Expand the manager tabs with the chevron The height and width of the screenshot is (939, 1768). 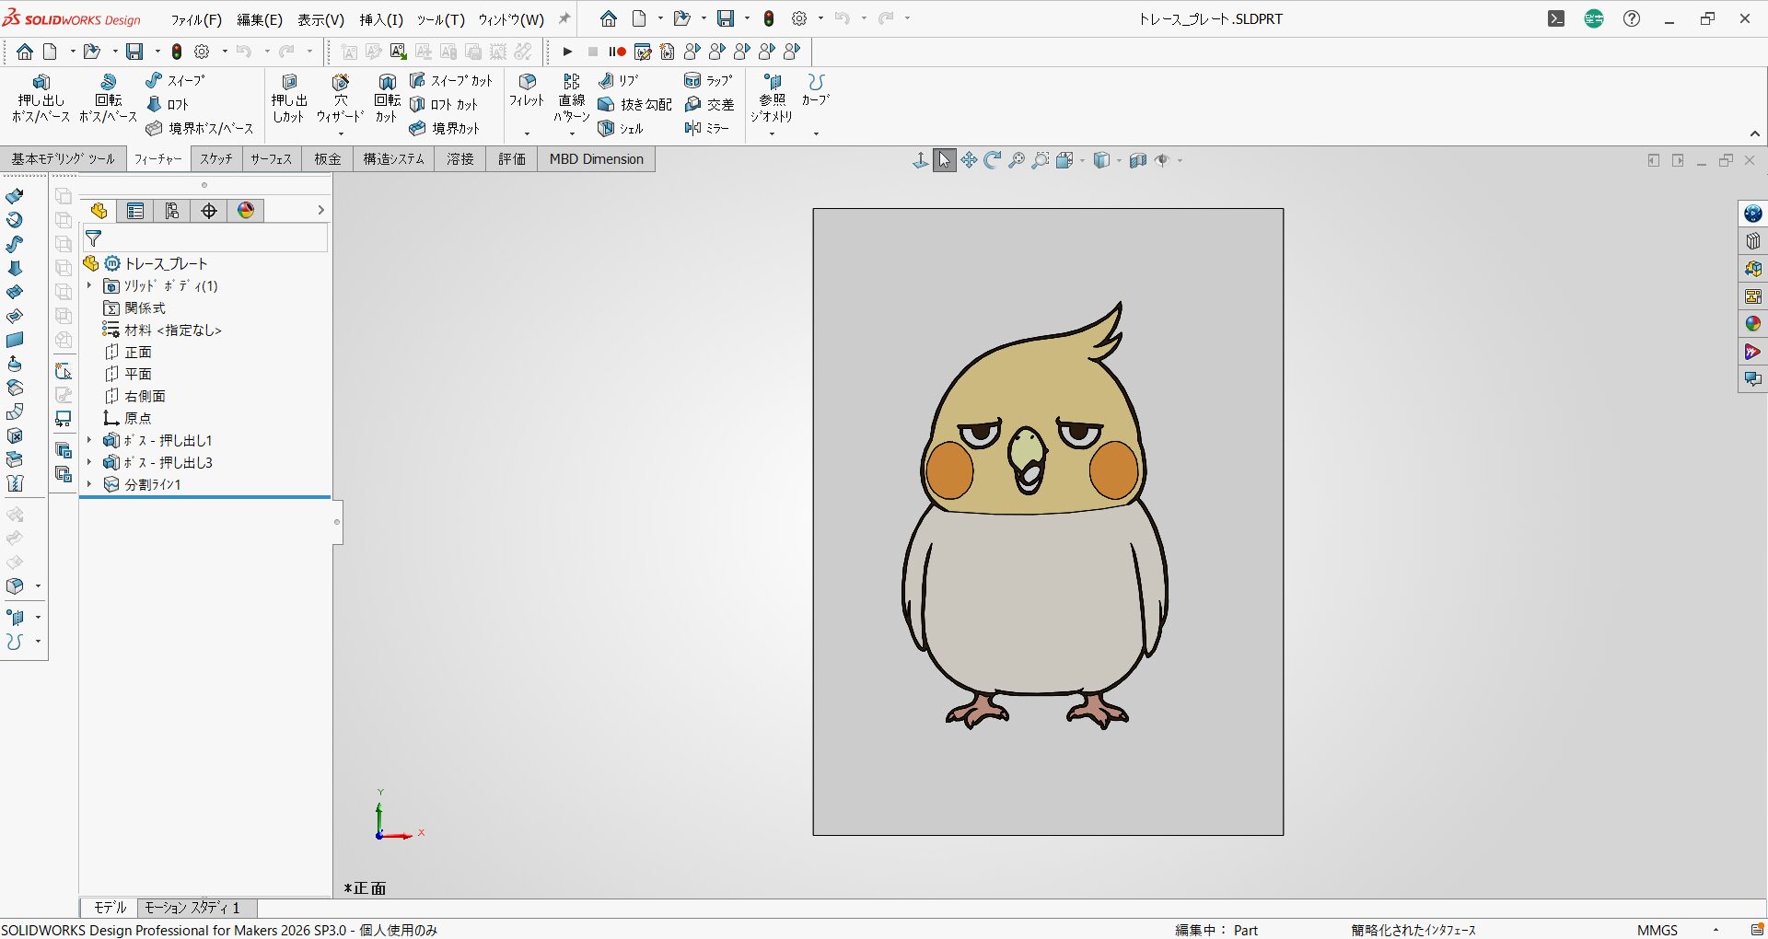click(320, 211)
